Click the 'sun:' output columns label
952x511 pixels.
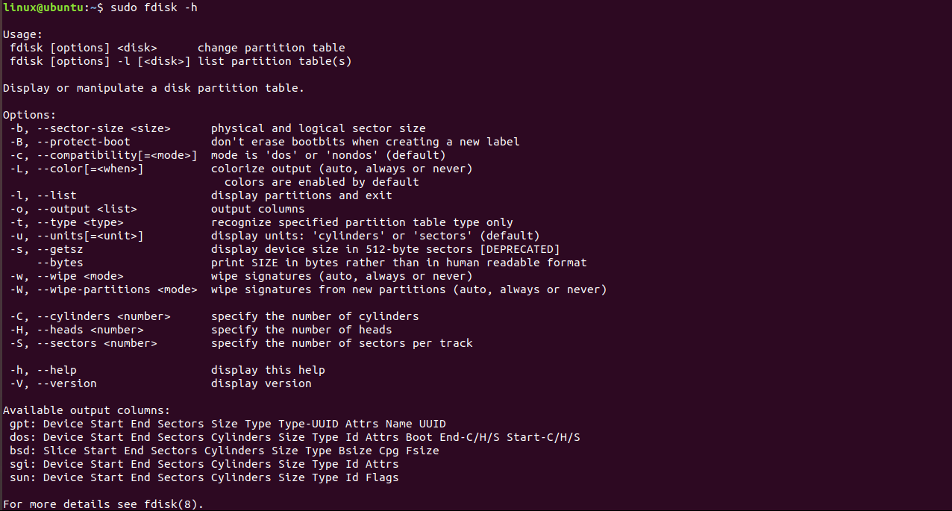click(x=23, y=477)
